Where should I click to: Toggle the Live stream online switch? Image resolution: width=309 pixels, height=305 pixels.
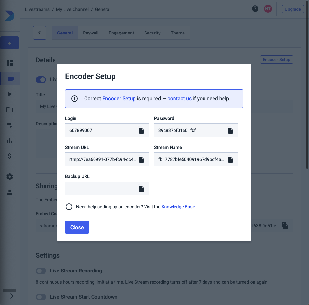click(x=41, y=80)
